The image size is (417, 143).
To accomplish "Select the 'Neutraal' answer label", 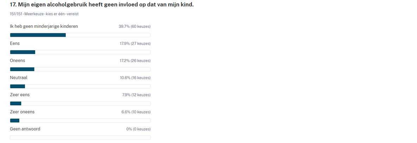I will (x=19, y=78).
